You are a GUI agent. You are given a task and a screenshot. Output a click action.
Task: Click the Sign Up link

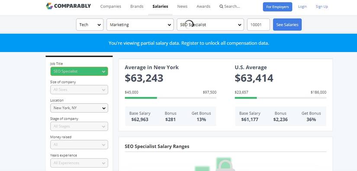coord(322,6)
